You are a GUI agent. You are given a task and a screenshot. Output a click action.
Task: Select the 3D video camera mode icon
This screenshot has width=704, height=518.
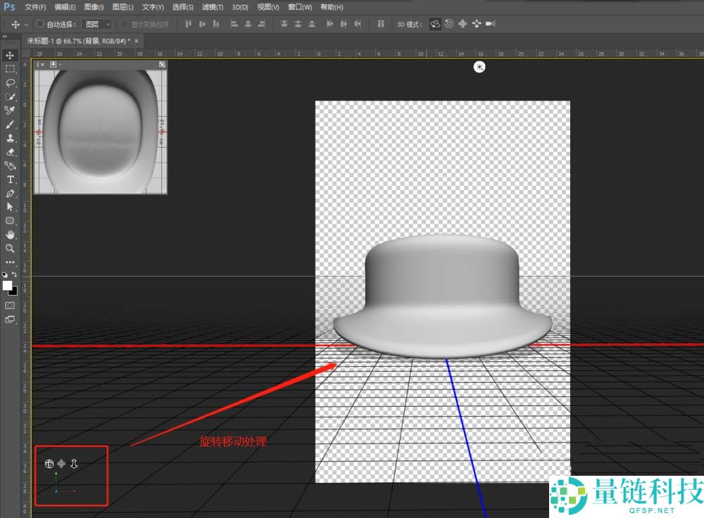pos(491,24)
